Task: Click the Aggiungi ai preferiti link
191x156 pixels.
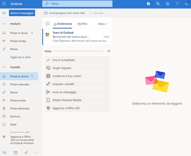Action: pyautogui.click(x=21, y=57)
